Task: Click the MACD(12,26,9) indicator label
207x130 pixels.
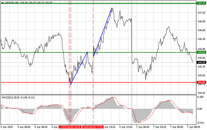Action: pos(11,98)
